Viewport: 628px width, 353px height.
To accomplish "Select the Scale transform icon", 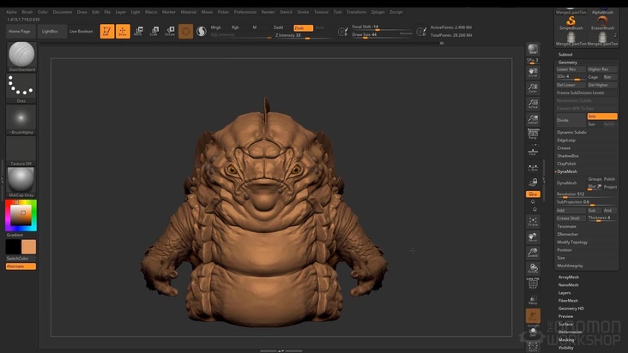I will (154, 31).
